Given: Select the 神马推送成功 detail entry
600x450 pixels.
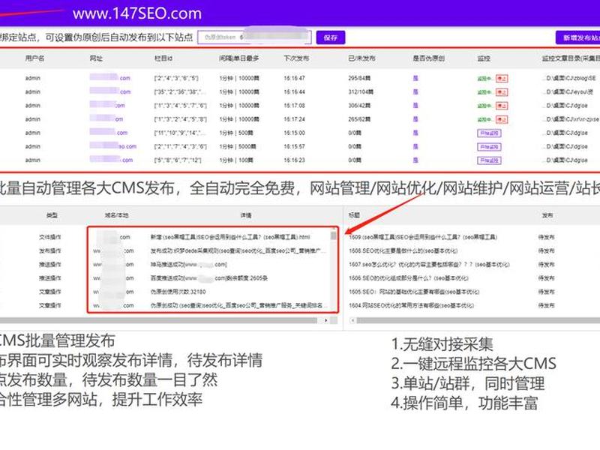Looking at the screenshot, I should click(189, 265).
